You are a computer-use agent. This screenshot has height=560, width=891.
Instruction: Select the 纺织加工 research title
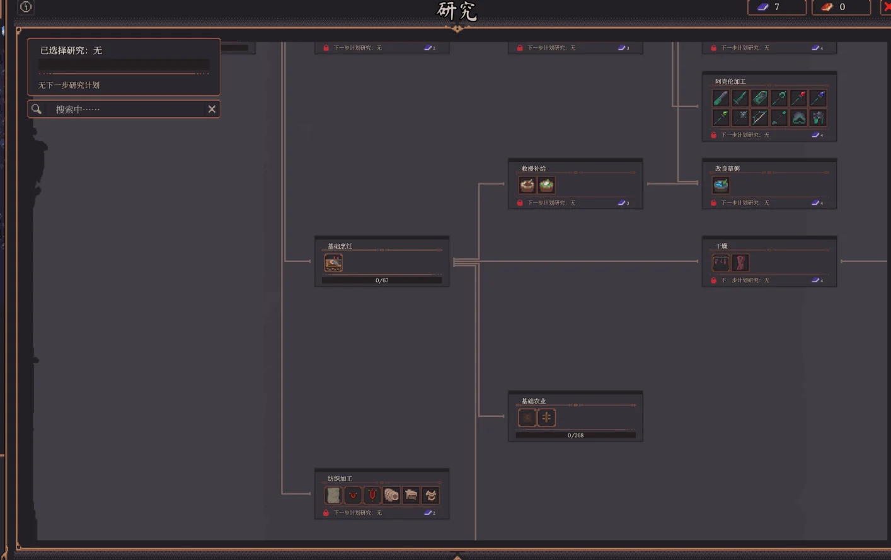340,479
